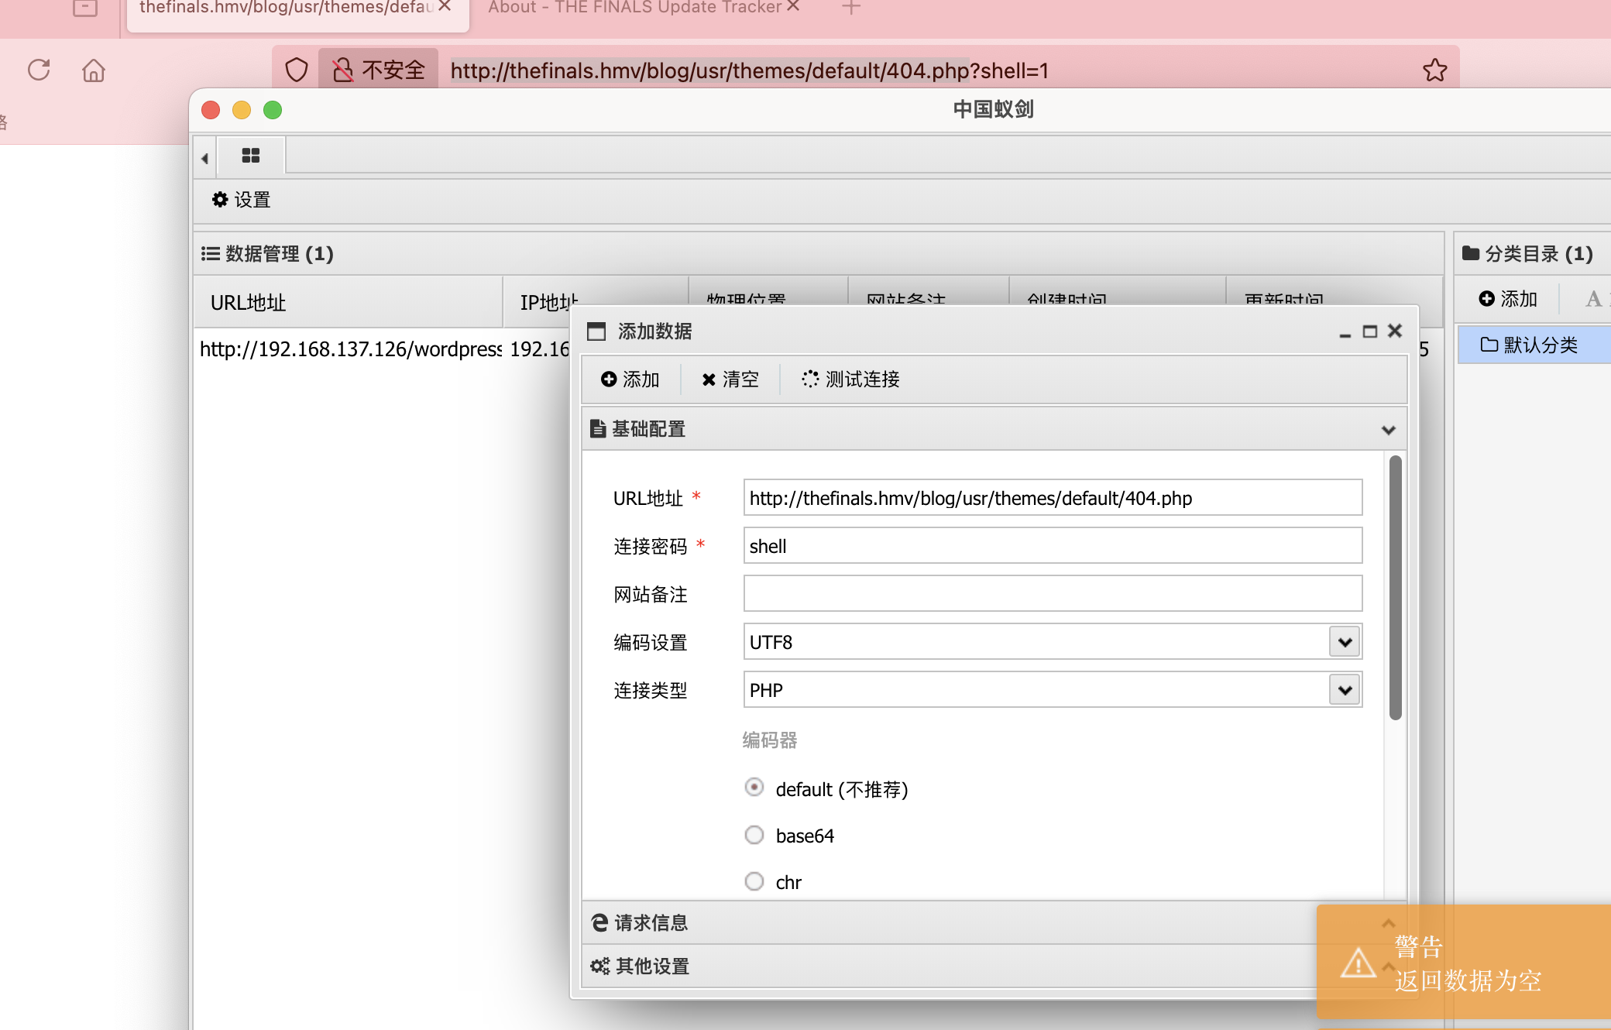Screen dimensions: 1611x1030
Task: Click the 分类目录 panel header
Action: 1532,253
